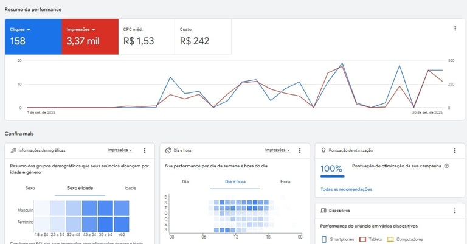
Task: Select the Custo metric tile
Action: point(203,37)
